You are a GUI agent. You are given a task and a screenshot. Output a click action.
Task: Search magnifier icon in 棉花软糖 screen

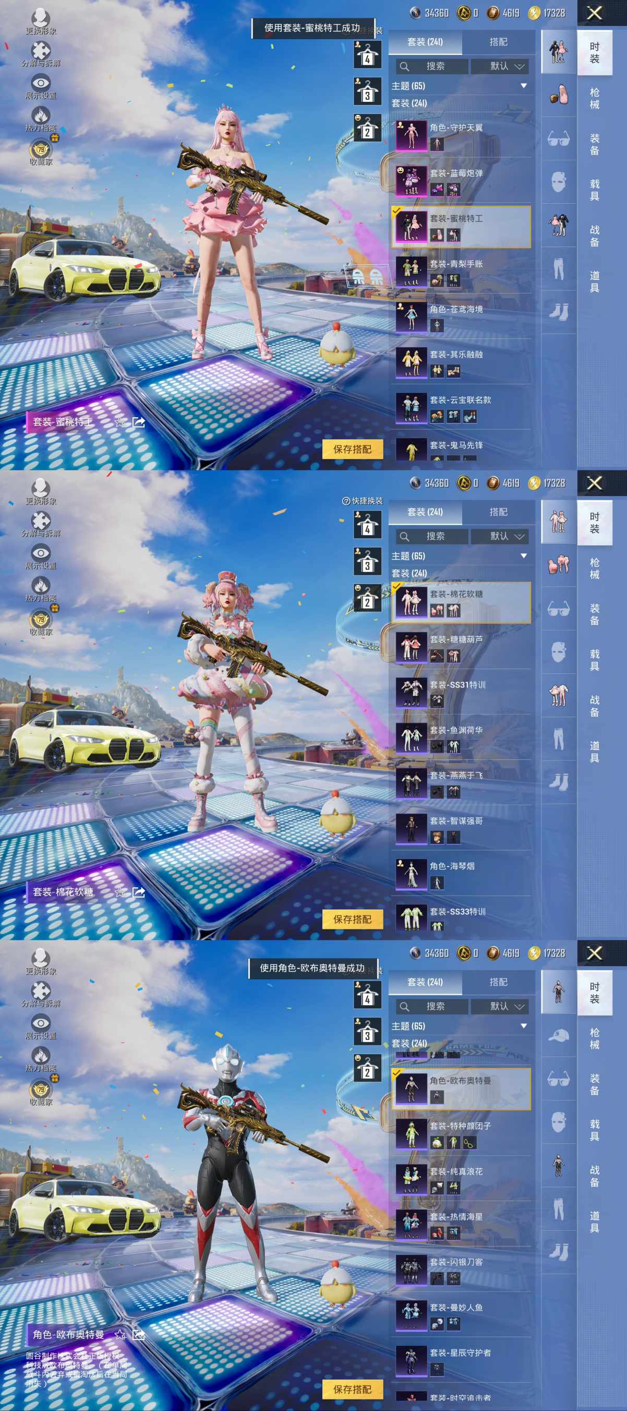pos(404,536)
